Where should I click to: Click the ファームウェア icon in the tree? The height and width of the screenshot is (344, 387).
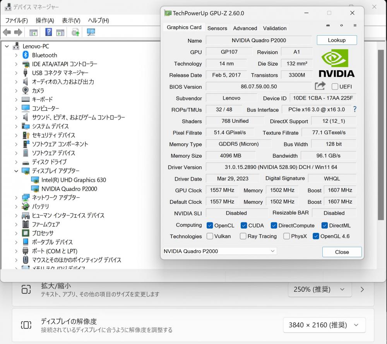[x=26, y=224]
